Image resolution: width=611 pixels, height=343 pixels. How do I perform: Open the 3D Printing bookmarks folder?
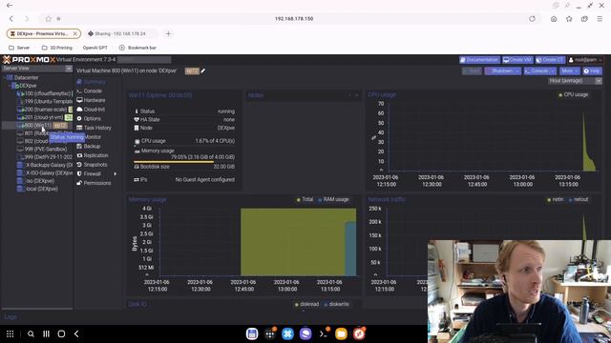[x=57, y=48]
